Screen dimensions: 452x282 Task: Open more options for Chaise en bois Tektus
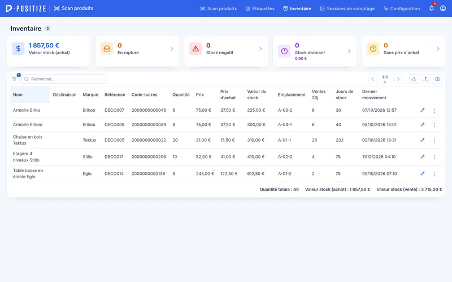pyautogui.click(x=434, y=140)
